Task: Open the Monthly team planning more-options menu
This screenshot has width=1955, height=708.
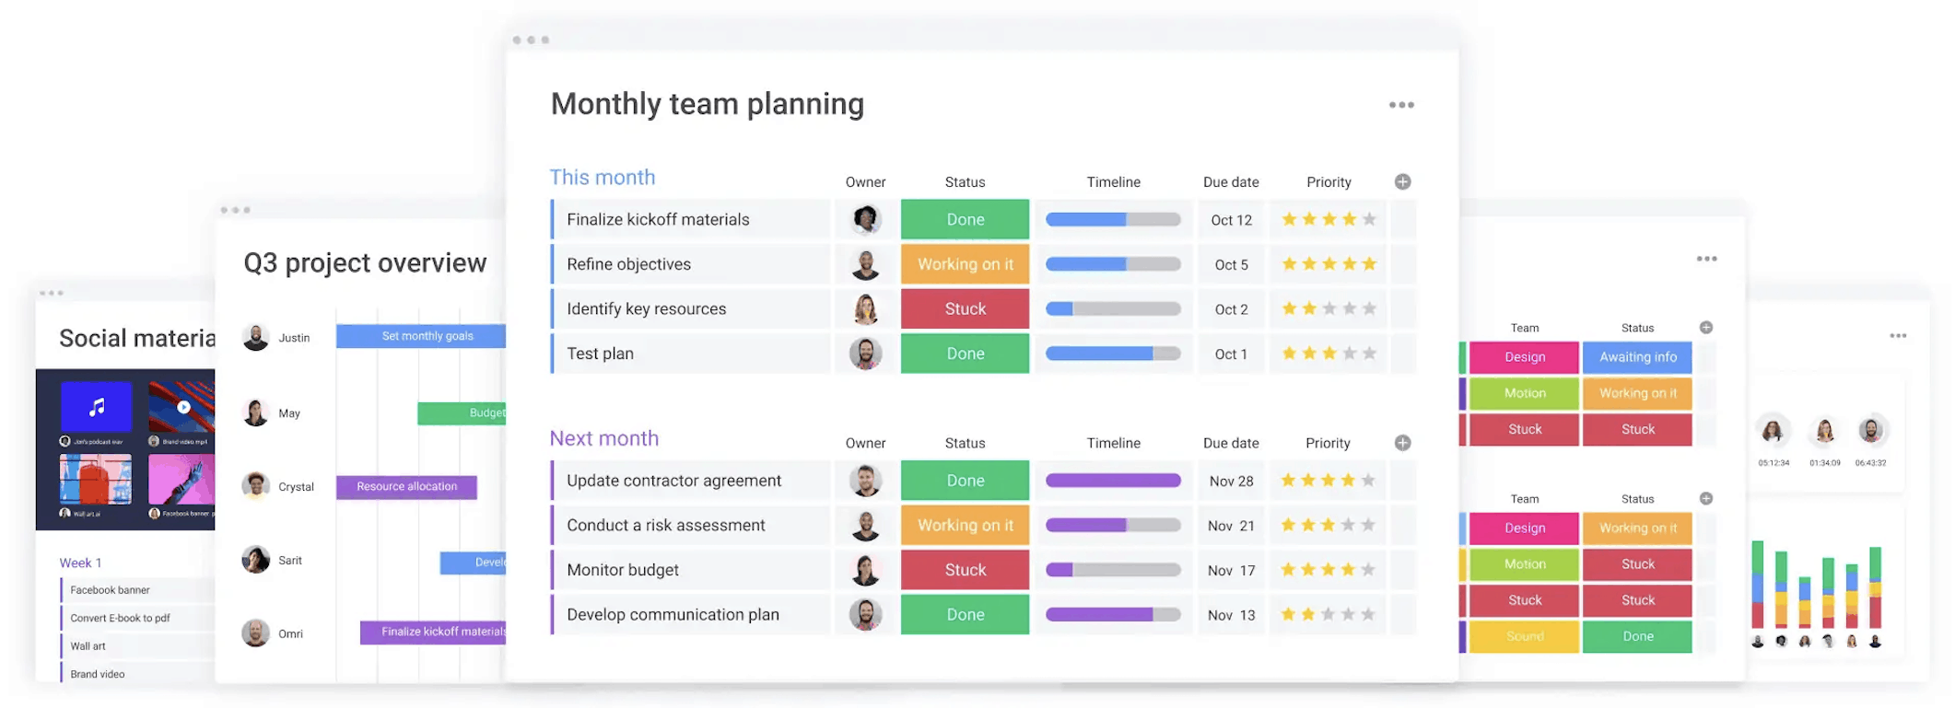Action: tap(1400, 105)
